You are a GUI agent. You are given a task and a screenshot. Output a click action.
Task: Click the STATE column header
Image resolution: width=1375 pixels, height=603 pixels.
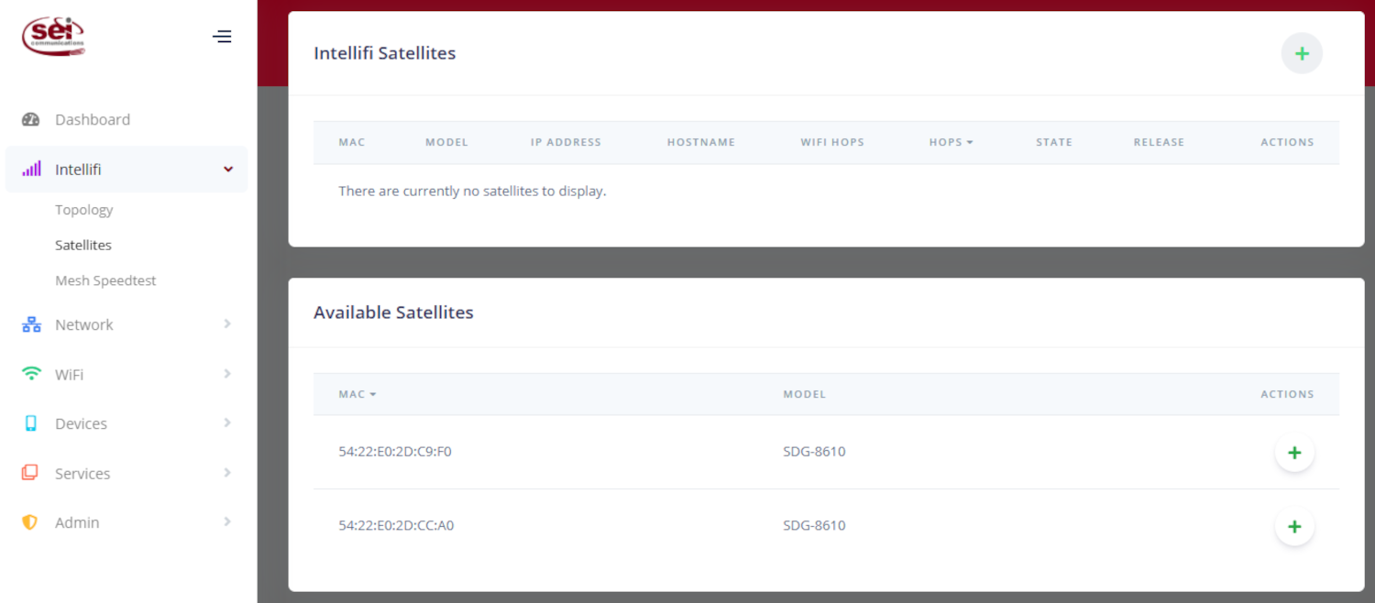(x=1054, y=142)
